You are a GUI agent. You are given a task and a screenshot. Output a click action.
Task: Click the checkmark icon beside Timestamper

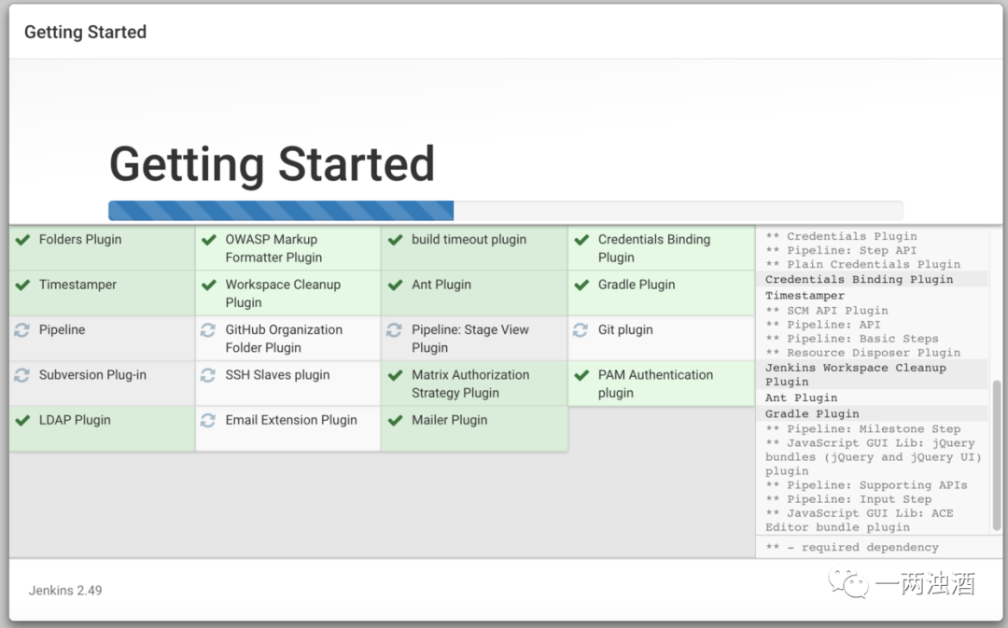point(23,285)
